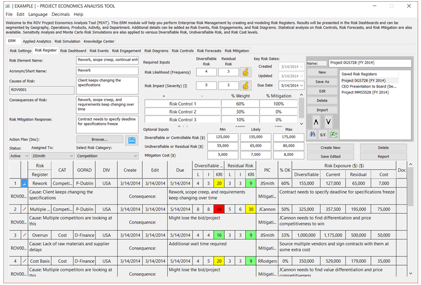Open the Decimals menu

pos(61,14)
